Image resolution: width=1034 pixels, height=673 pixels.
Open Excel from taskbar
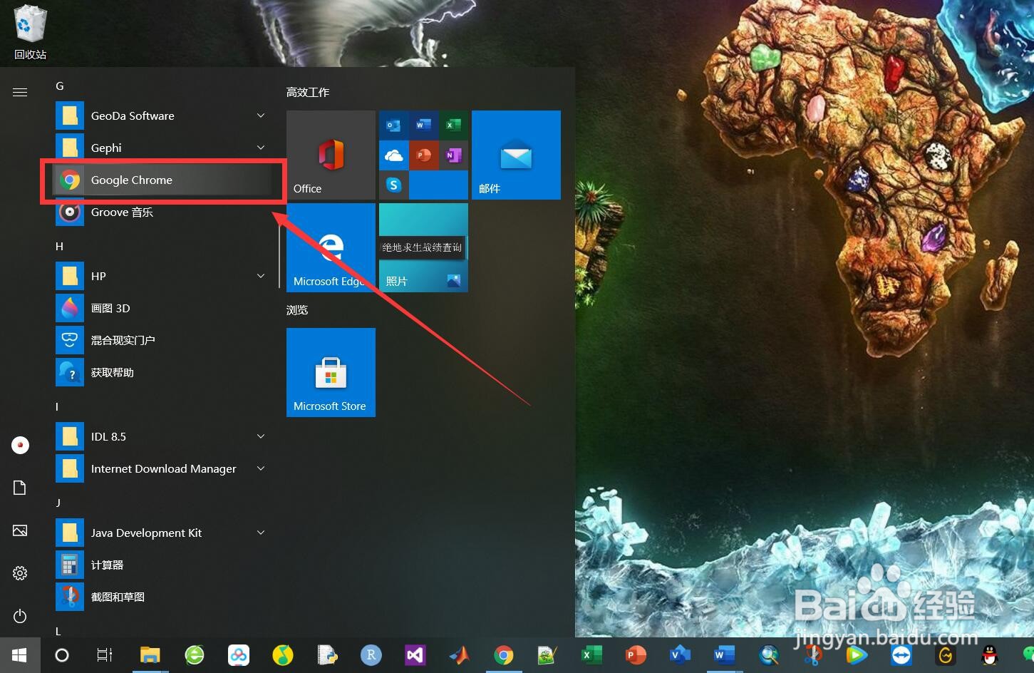pos(591,654)
